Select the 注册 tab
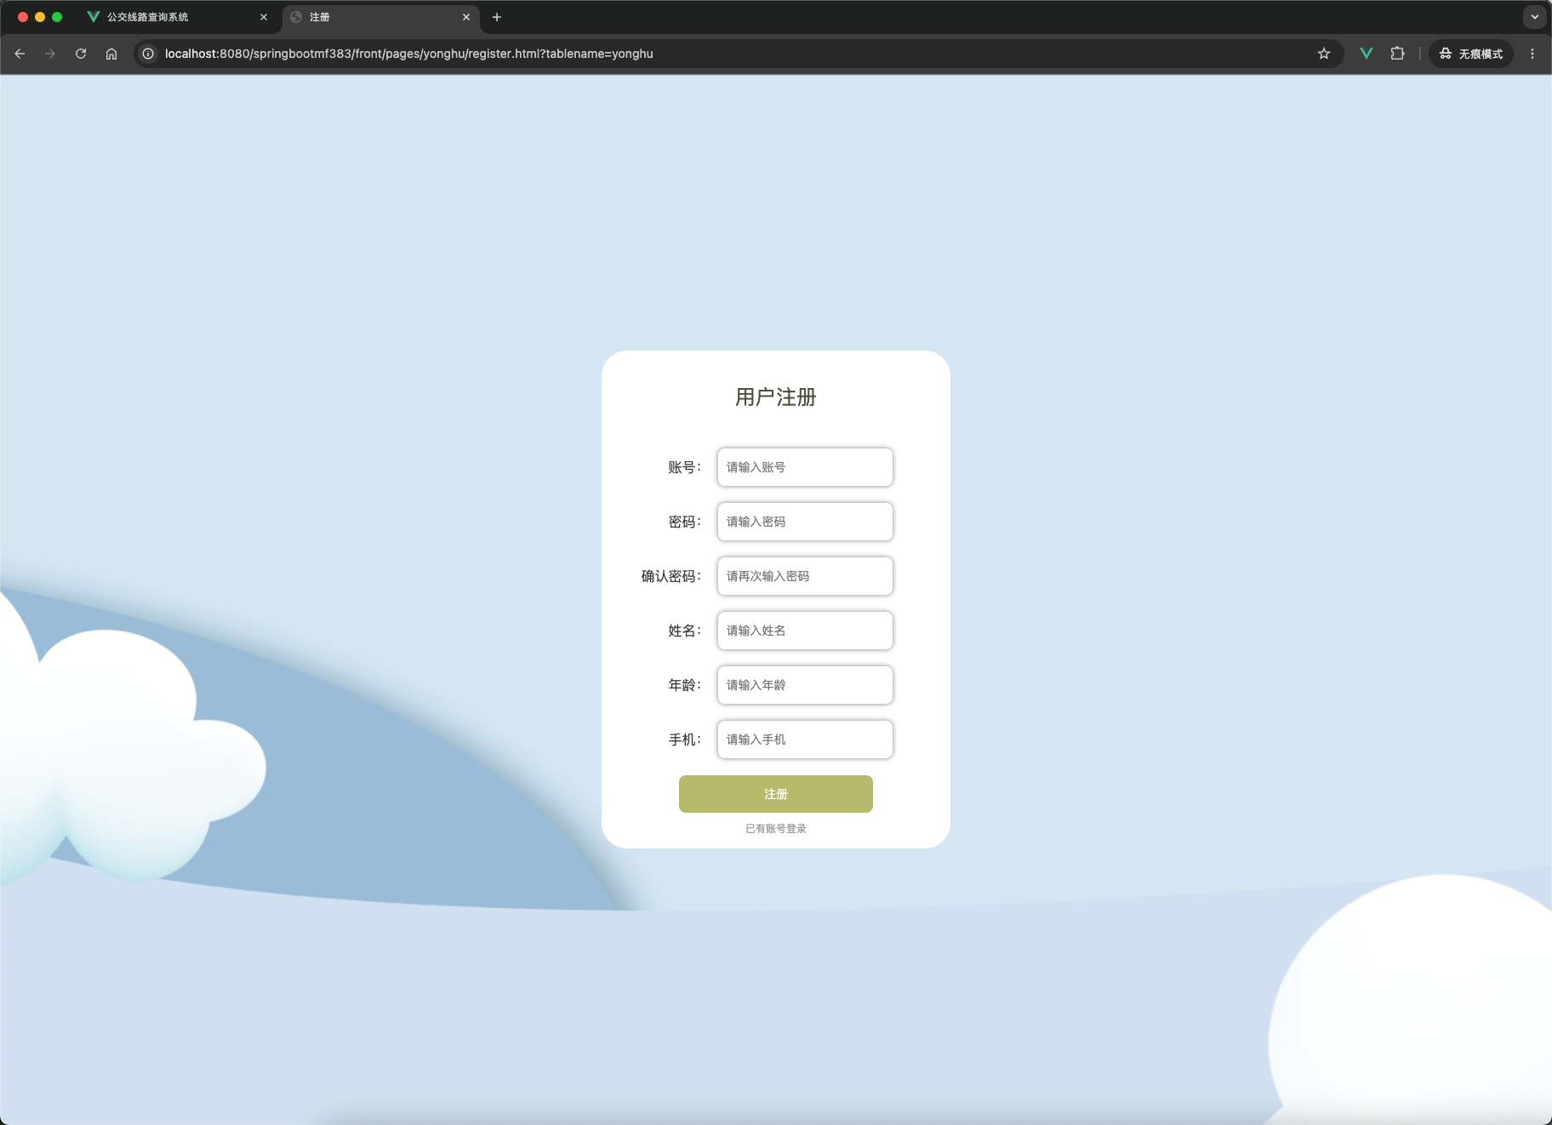Viewport: 1552px width, 1125px height. 380,17
